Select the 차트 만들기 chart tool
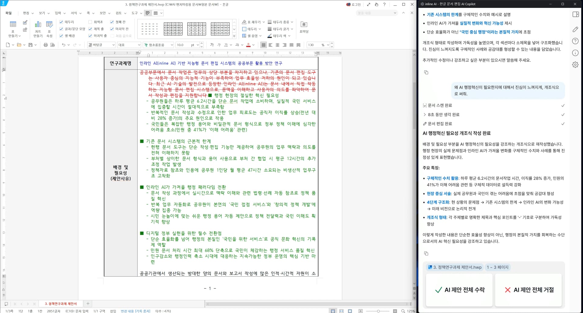The height and width of the screenshot is (313, 583). [38, 28]
